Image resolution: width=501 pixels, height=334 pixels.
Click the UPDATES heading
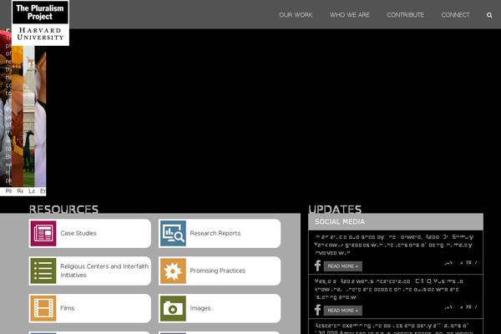coord(335,209)
